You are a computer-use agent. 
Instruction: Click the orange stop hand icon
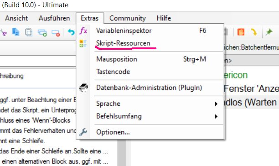point(241,32)
